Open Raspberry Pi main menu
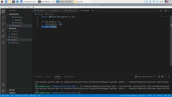 pos(2,2)
